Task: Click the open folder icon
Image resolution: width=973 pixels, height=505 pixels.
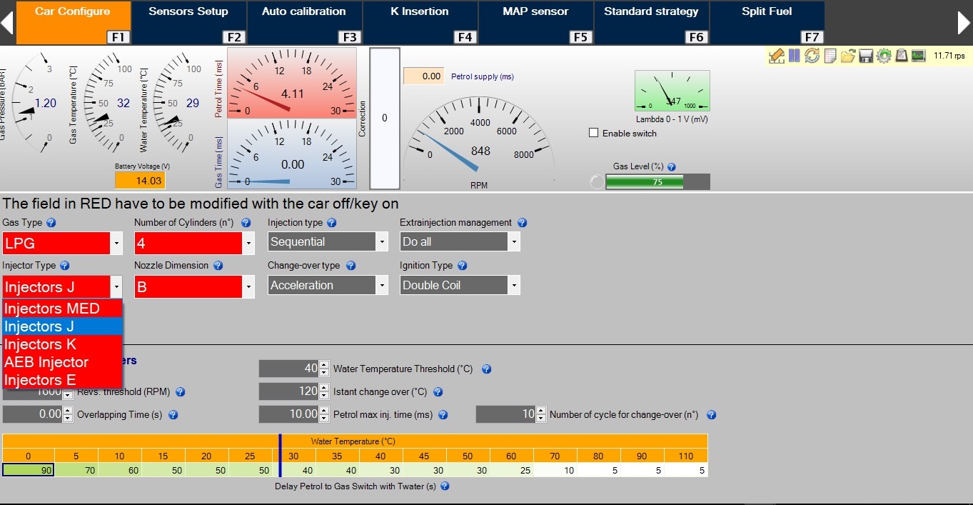Action: tap(847, 56)
